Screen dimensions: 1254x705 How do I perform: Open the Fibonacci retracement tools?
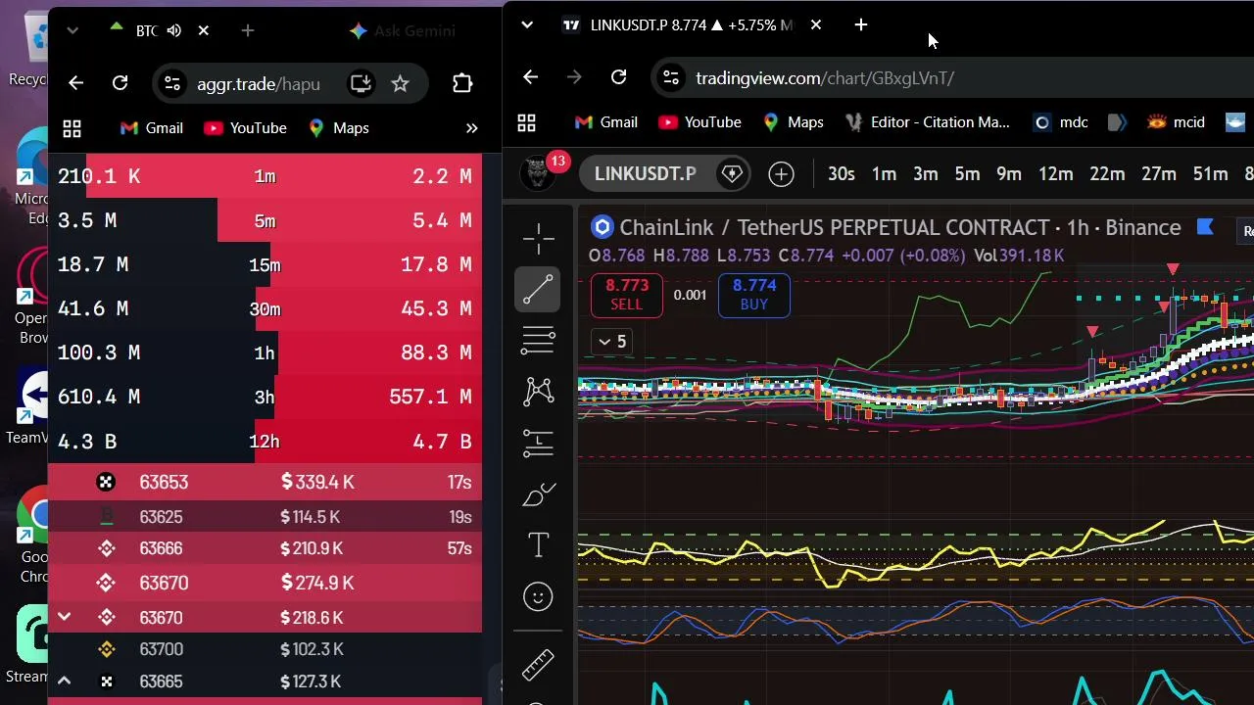pos(538,341)
